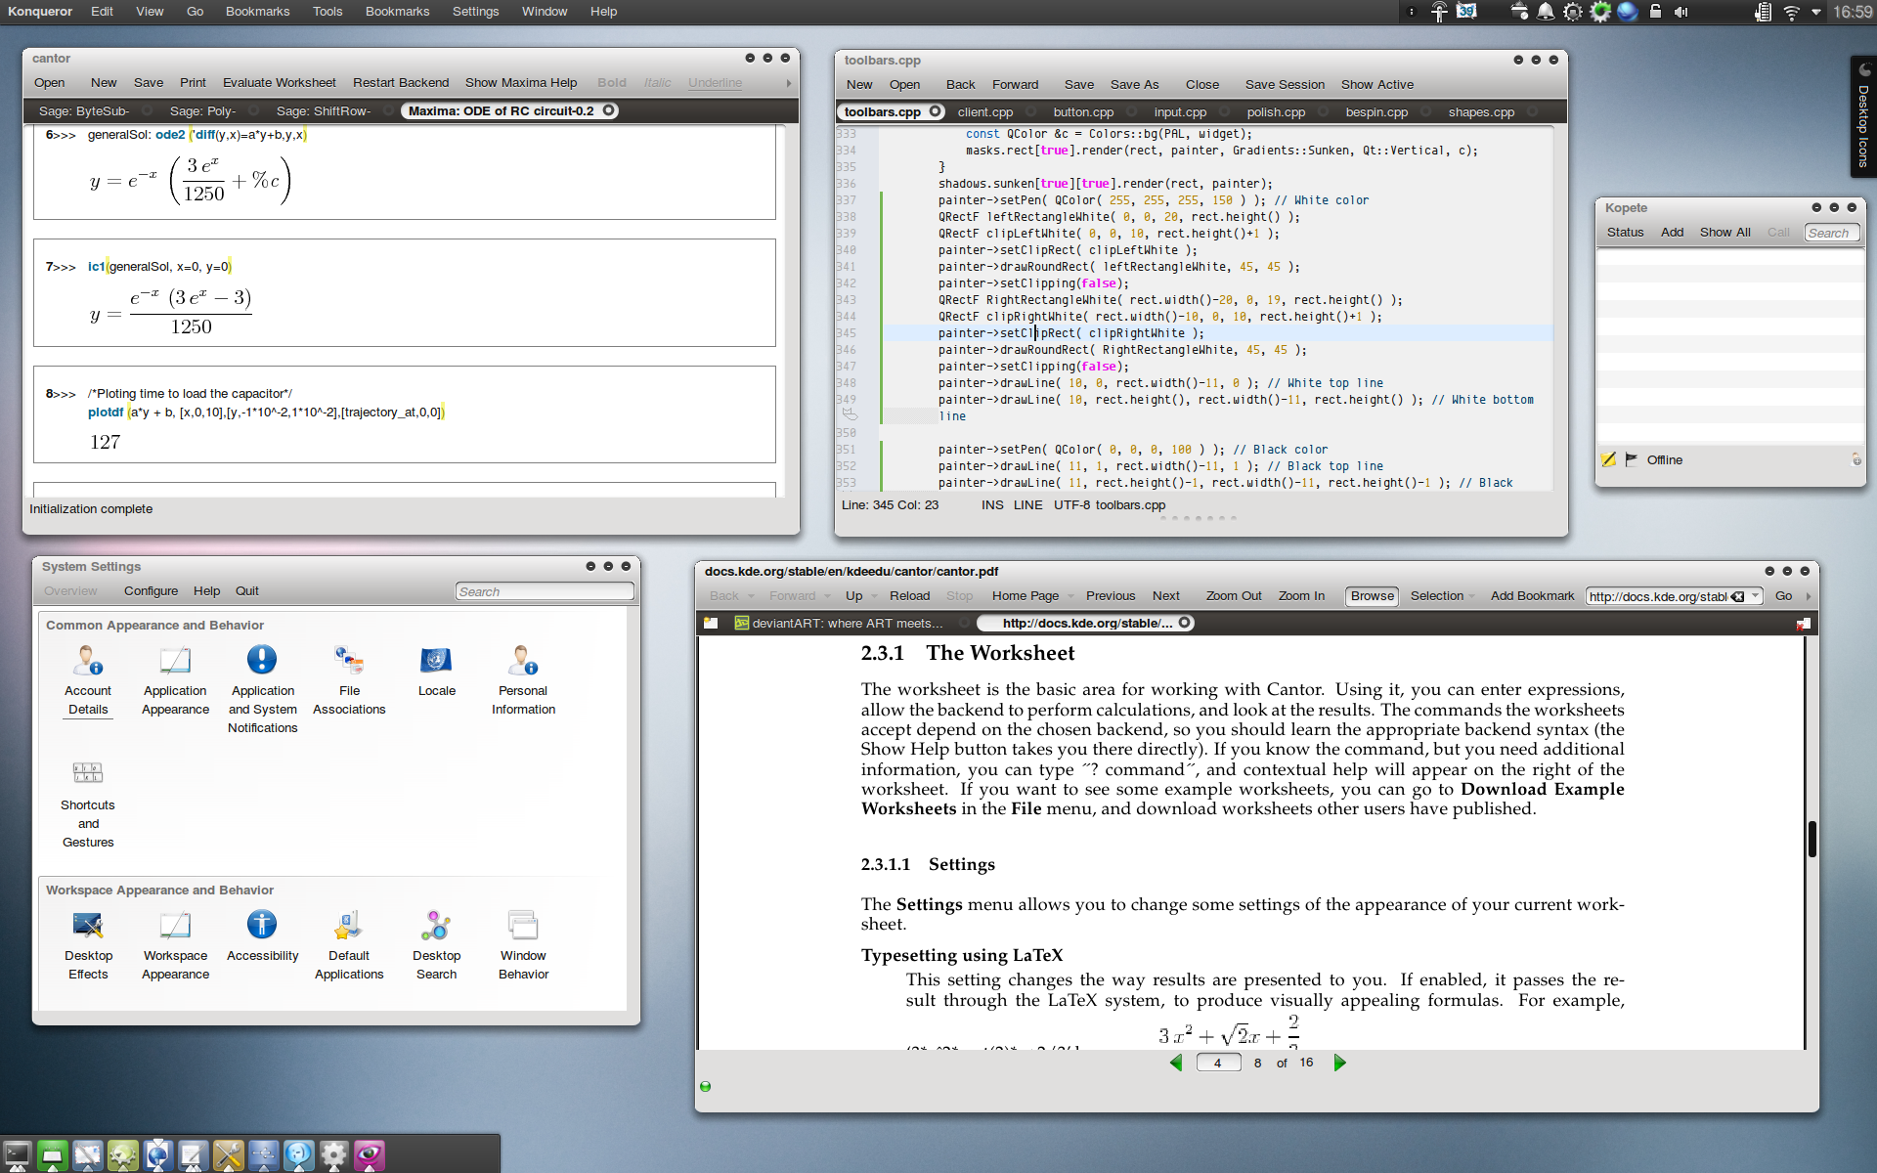
Task: Open the green calendar dock icon
Action: [52, 1155]
